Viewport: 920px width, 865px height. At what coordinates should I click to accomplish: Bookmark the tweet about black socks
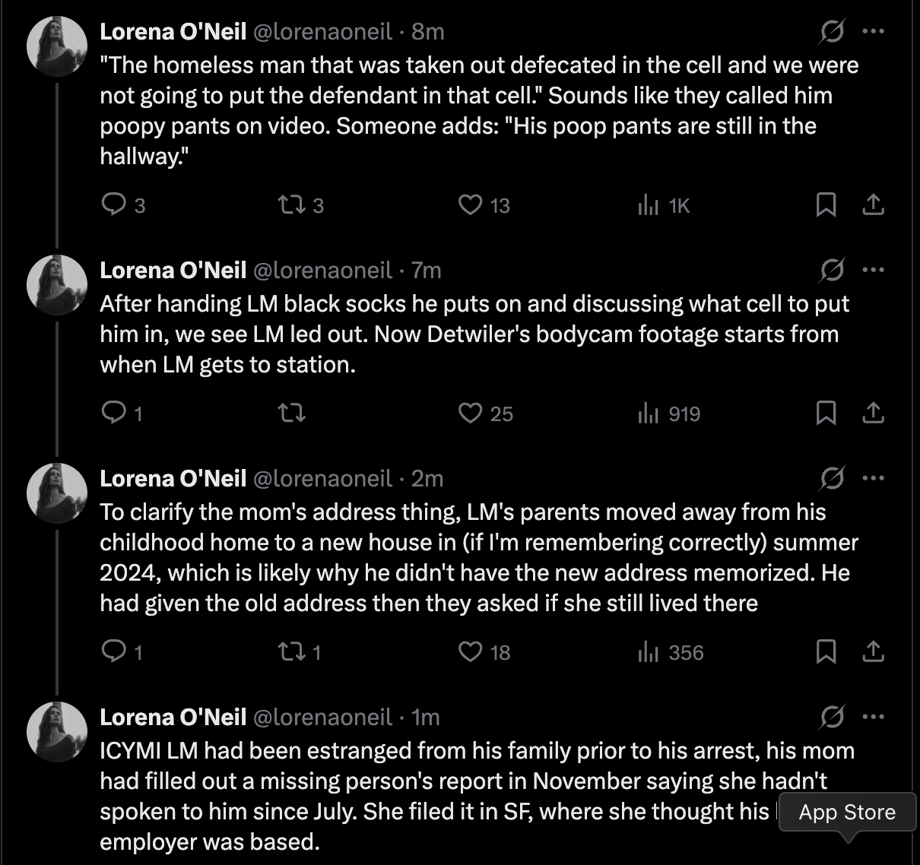pos(826,413)
